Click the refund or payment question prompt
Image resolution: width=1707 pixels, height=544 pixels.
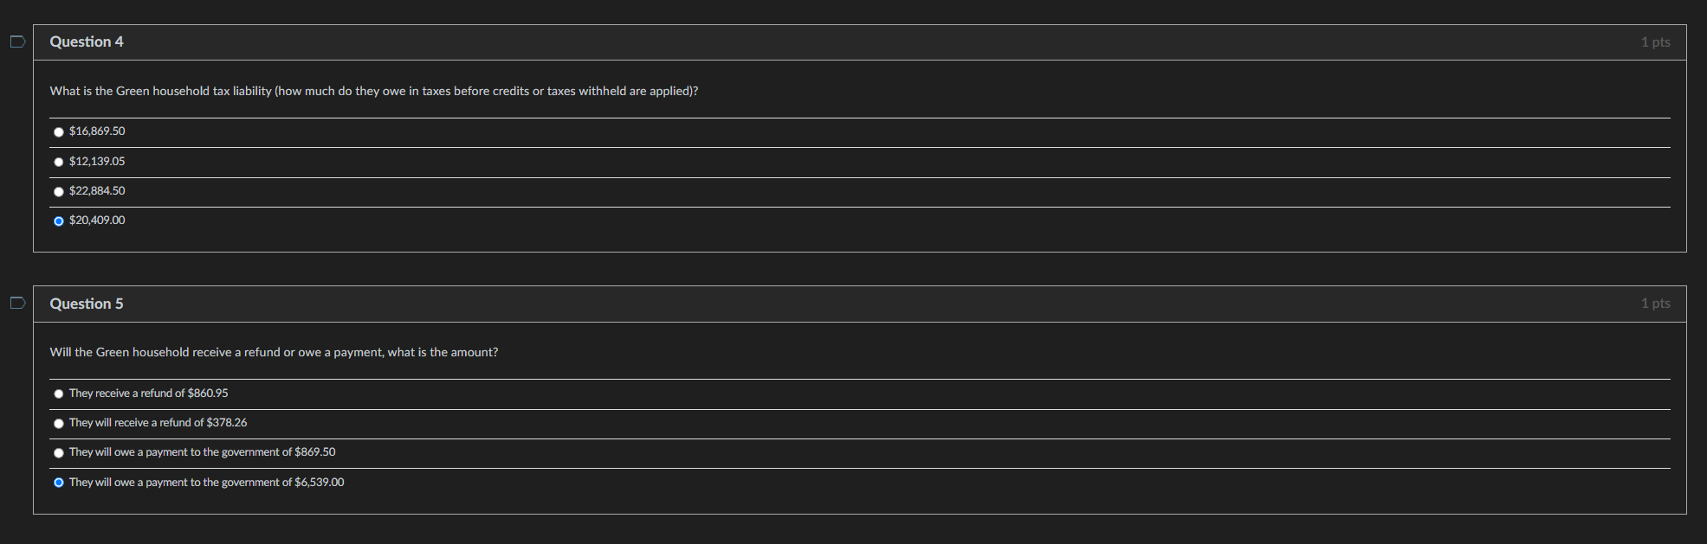274,352
